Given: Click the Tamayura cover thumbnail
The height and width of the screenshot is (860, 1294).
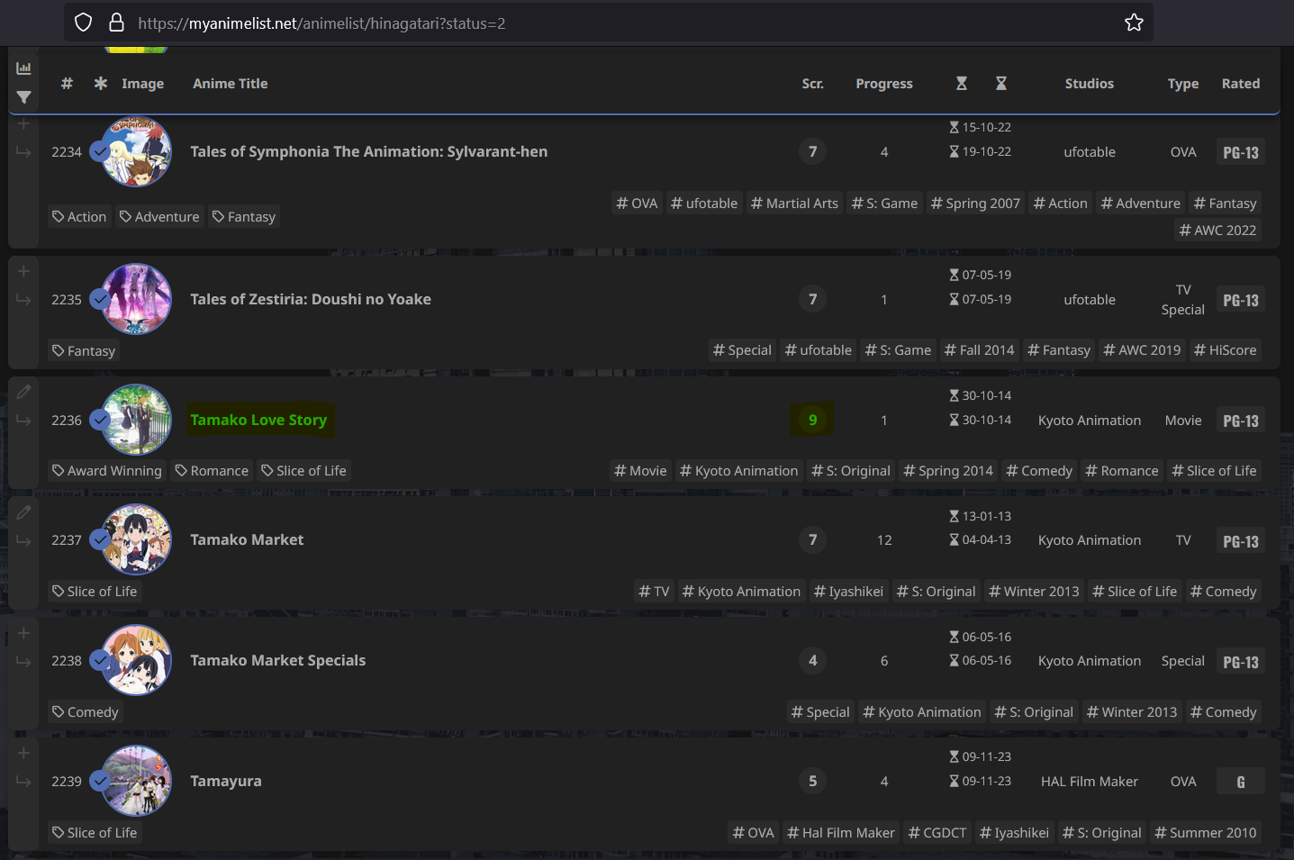Looking at the screenshot, I should point(137,781).
